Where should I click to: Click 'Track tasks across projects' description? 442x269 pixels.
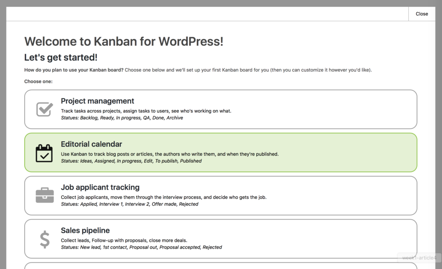tap(146, 111)
